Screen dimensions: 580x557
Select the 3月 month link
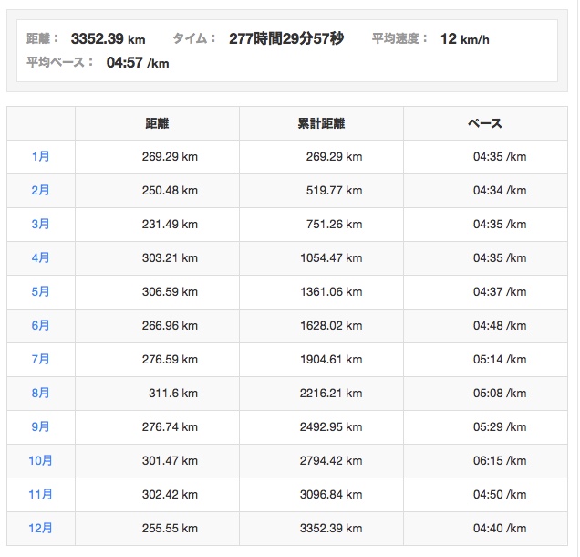pyautogui.click(x=40, y=225)
